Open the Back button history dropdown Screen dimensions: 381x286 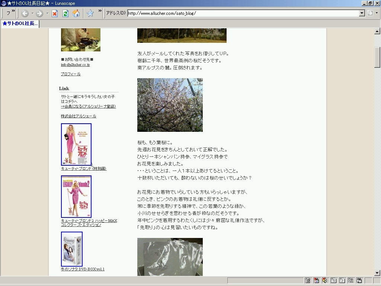coord(32,14)
